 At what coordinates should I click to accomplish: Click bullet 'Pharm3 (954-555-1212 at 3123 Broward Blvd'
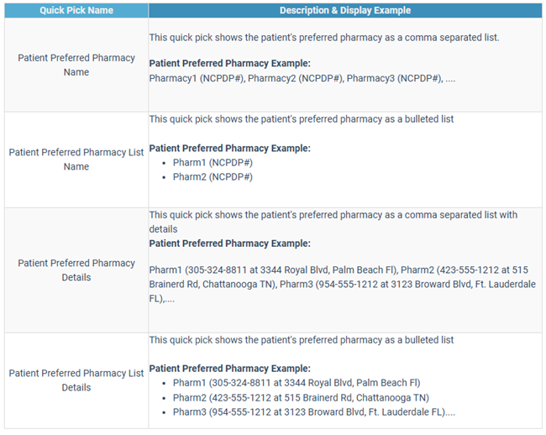pyautogui.click(x=314, y=411)
